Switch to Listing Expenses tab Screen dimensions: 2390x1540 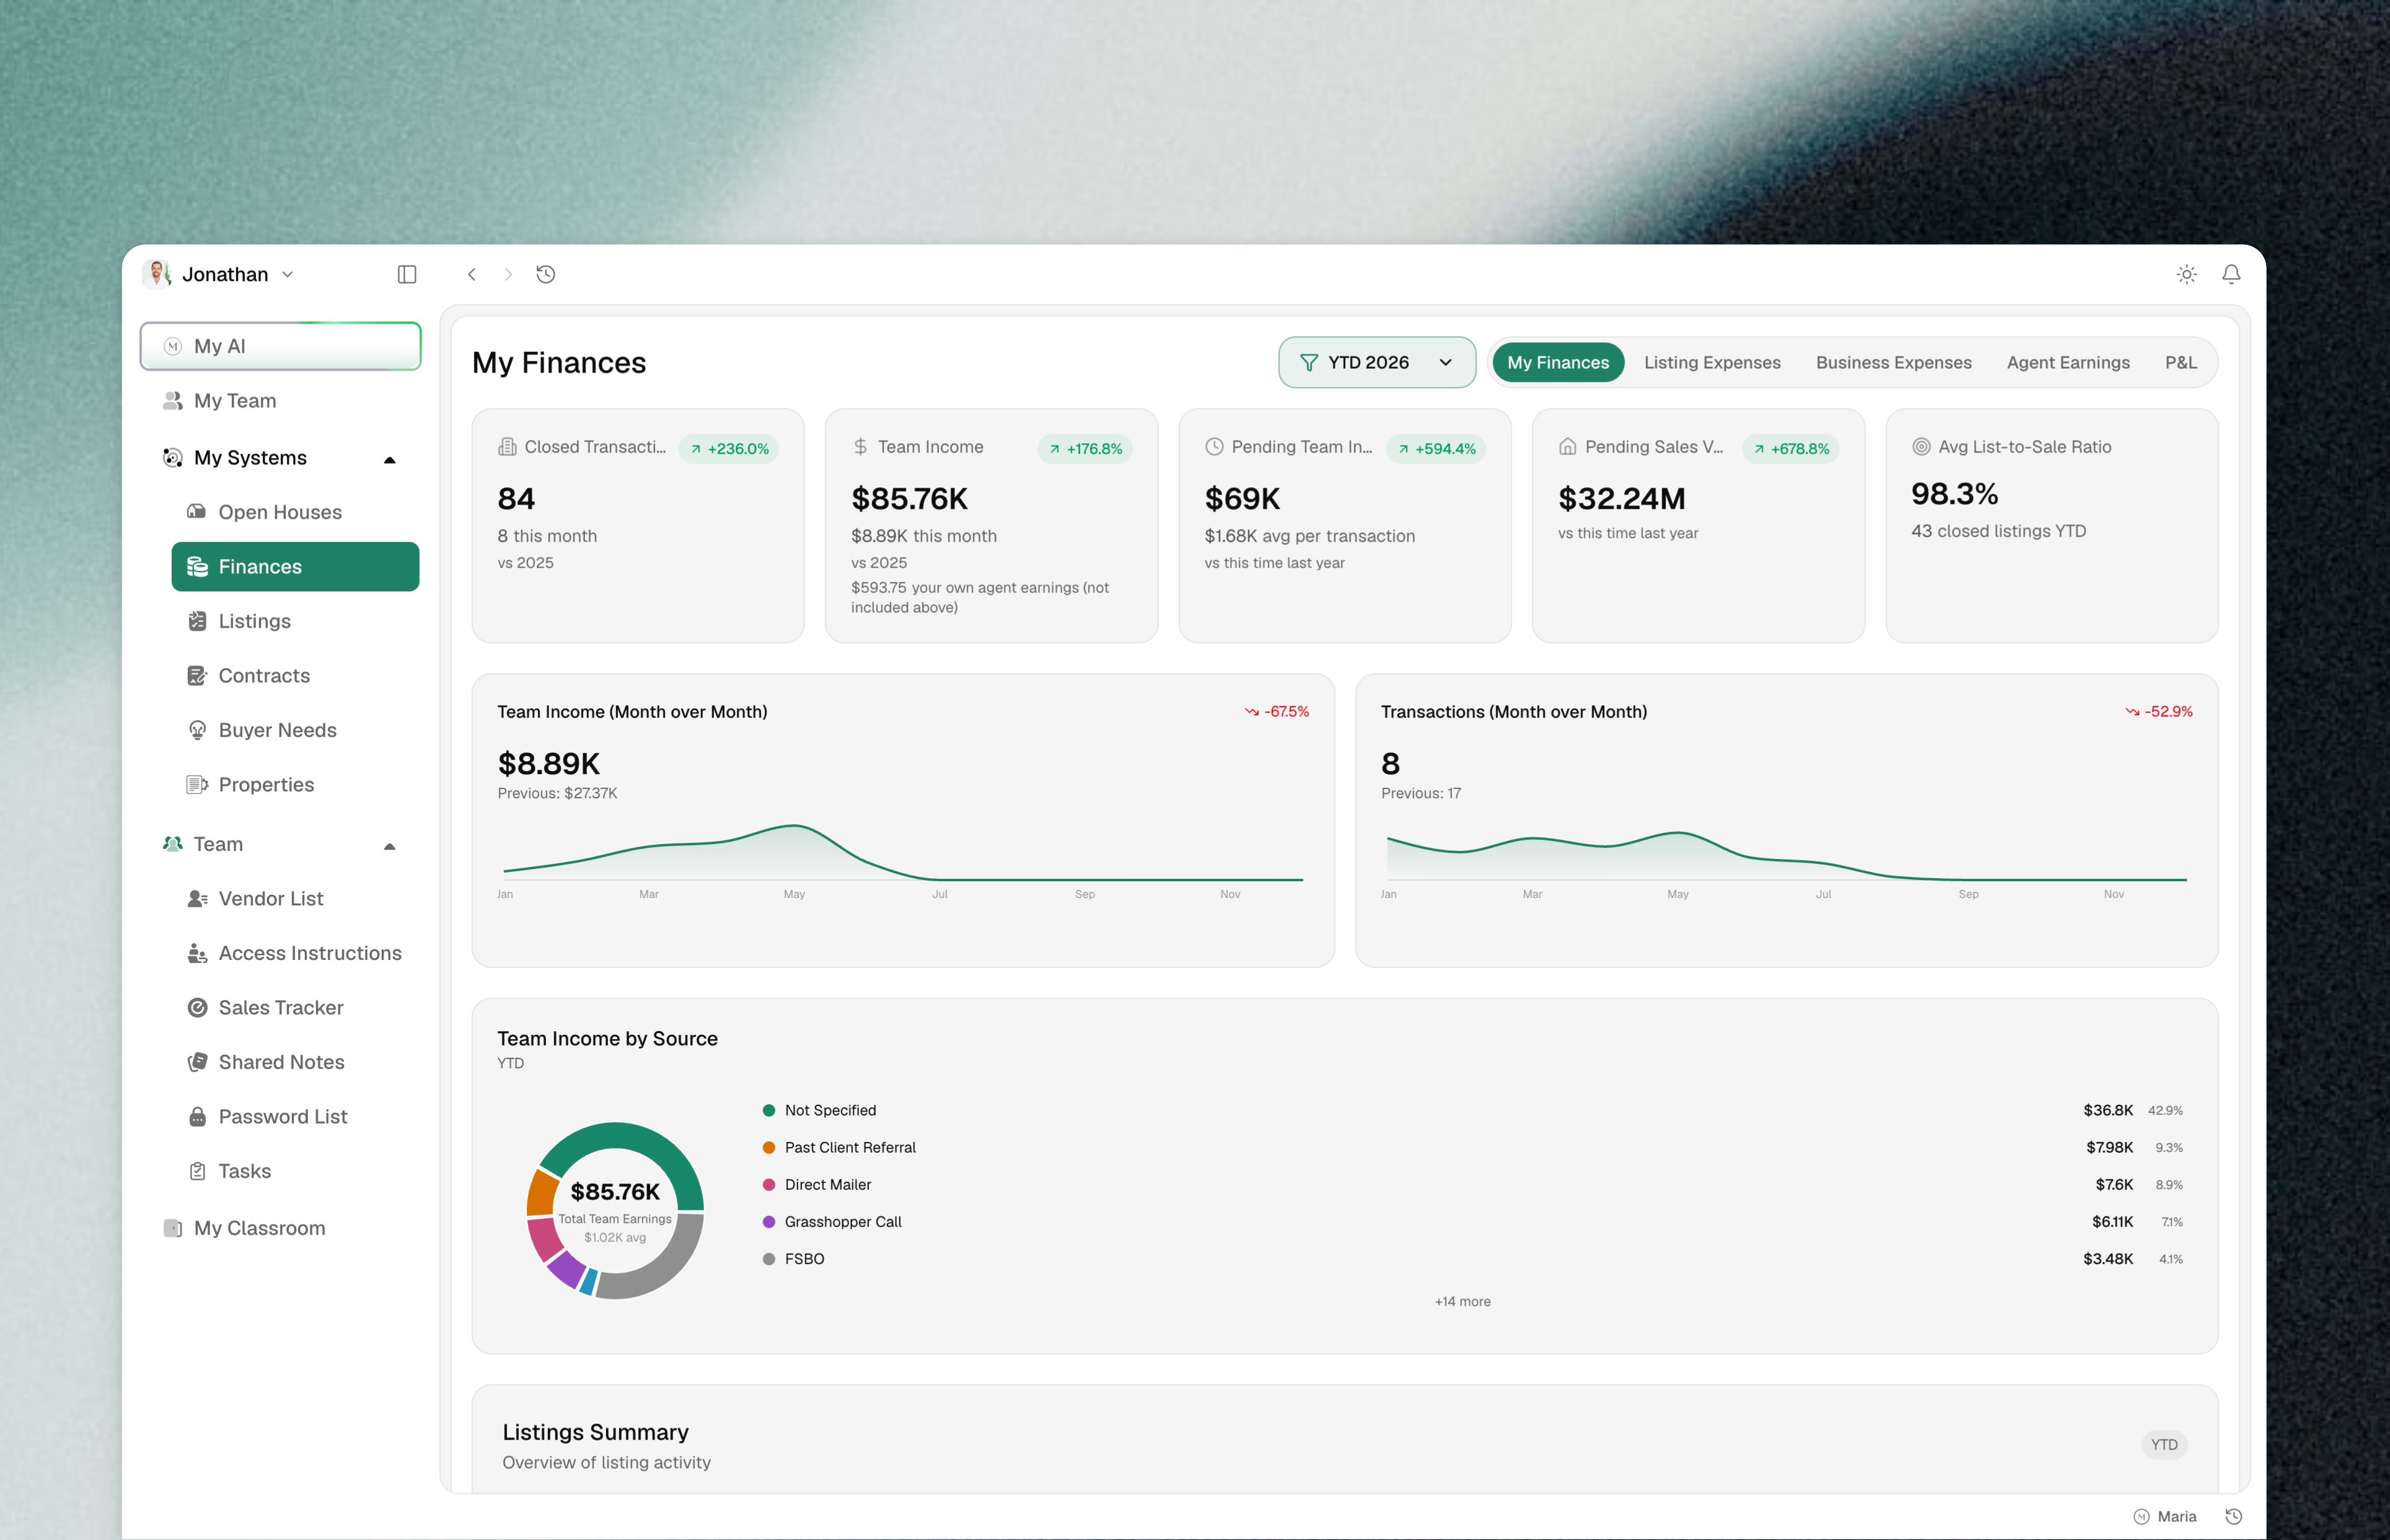point(1712,362)
